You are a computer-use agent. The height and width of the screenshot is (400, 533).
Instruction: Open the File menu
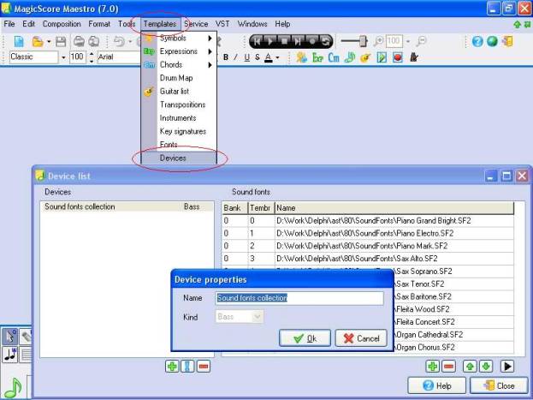[9, 24]
